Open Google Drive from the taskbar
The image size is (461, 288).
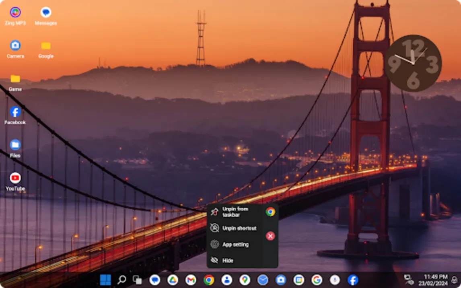[x=173, y=280]
